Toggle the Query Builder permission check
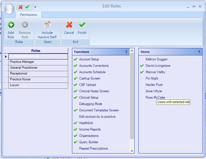Screen dimensions: 206x159 [75, 142]
